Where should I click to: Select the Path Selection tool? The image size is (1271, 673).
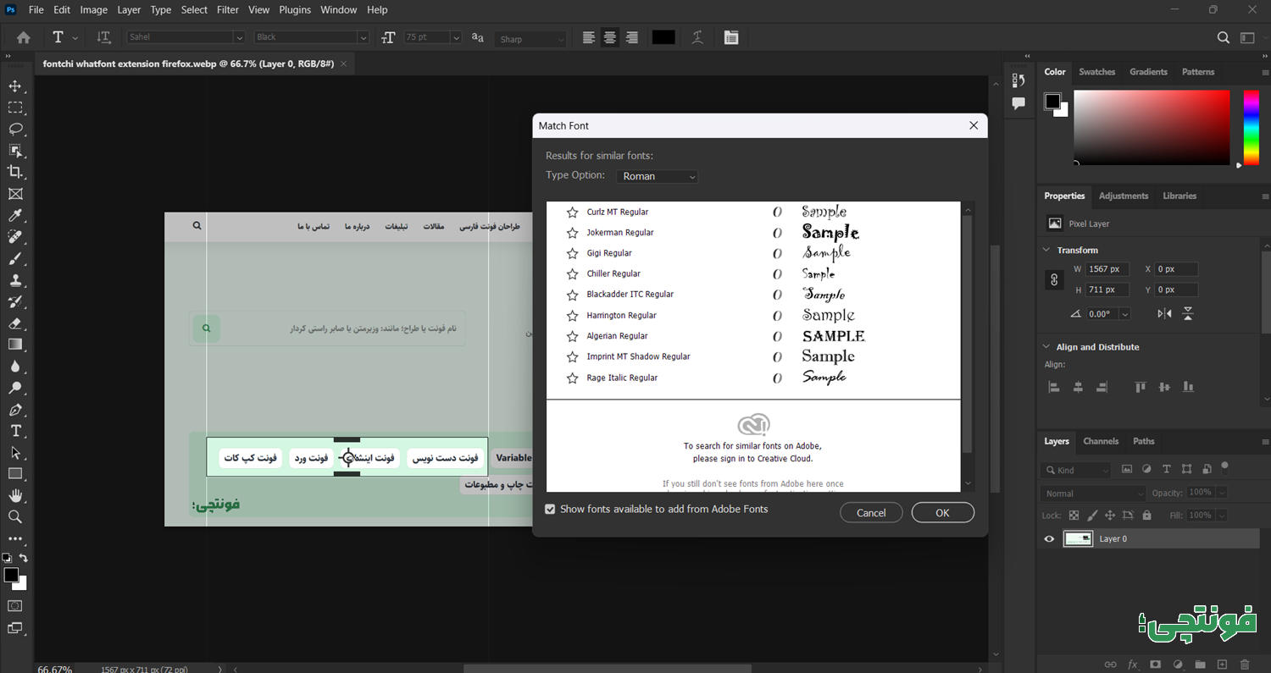(15, 453)
